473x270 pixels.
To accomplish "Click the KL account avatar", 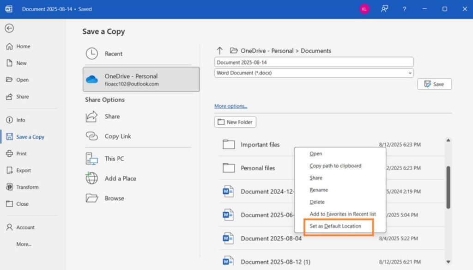I will click(364, 9).
